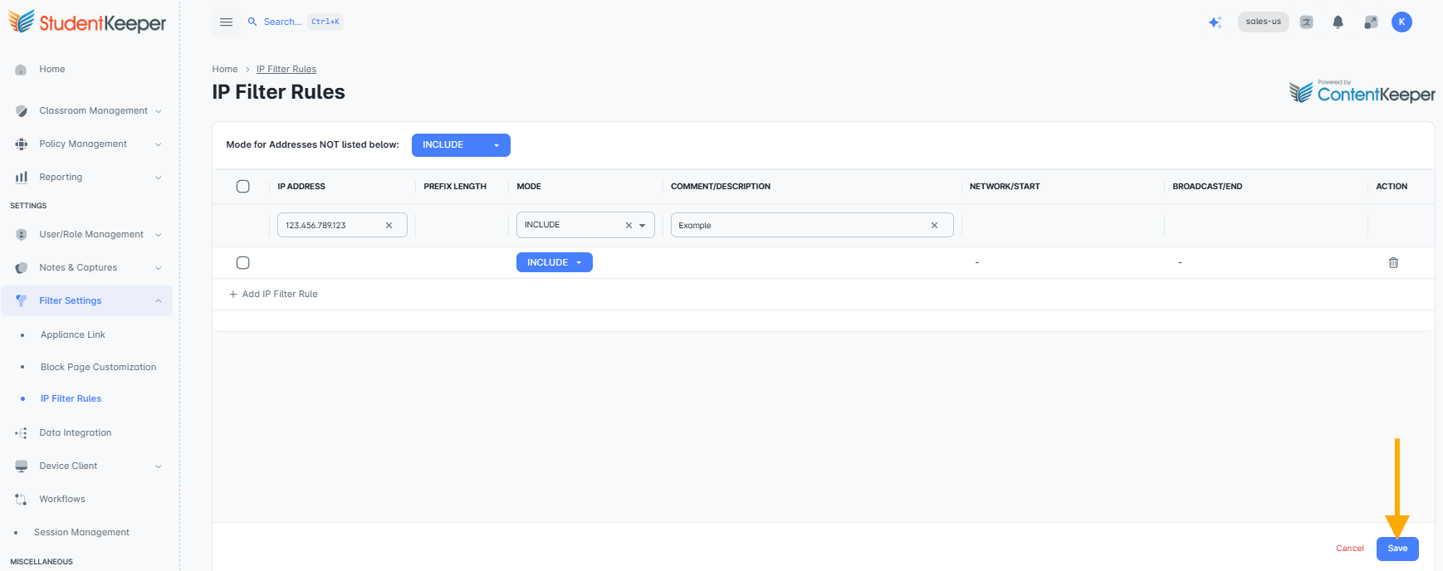Click the ContentKeeper logo
1443x571 pixels.
pos(1362,91)
